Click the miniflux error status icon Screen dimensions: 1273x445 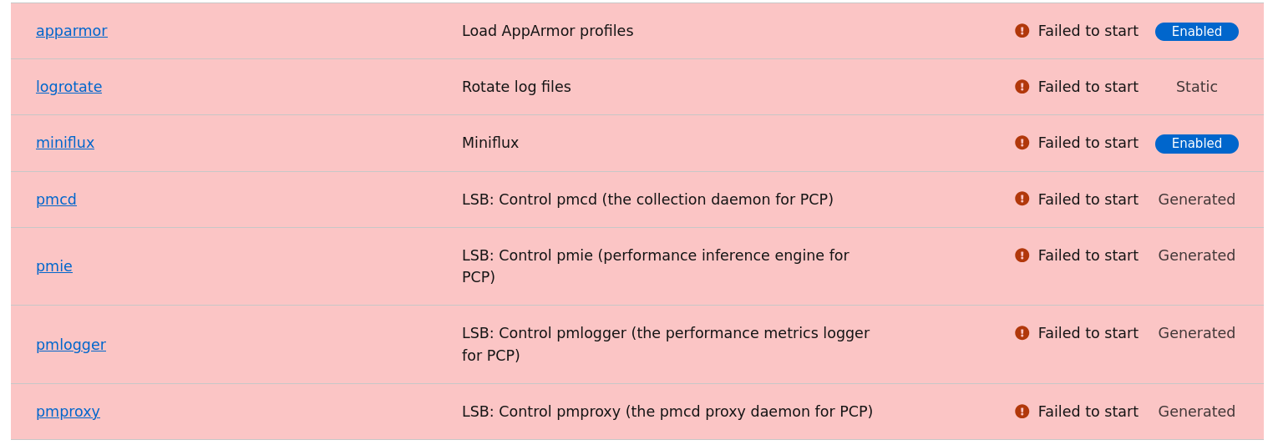[1022, 143]
